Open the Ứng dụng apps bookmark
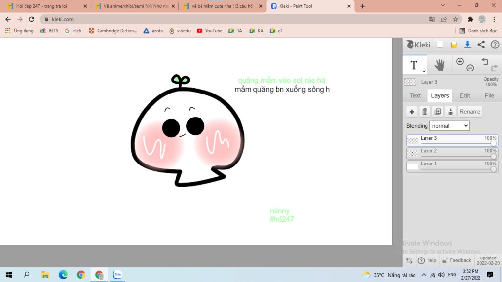502x282 pixels. click(x=20, y=31)
